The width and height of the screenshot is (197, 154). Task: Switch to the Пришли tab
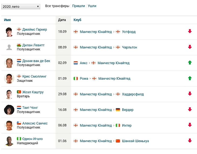[x=79, y=6]
